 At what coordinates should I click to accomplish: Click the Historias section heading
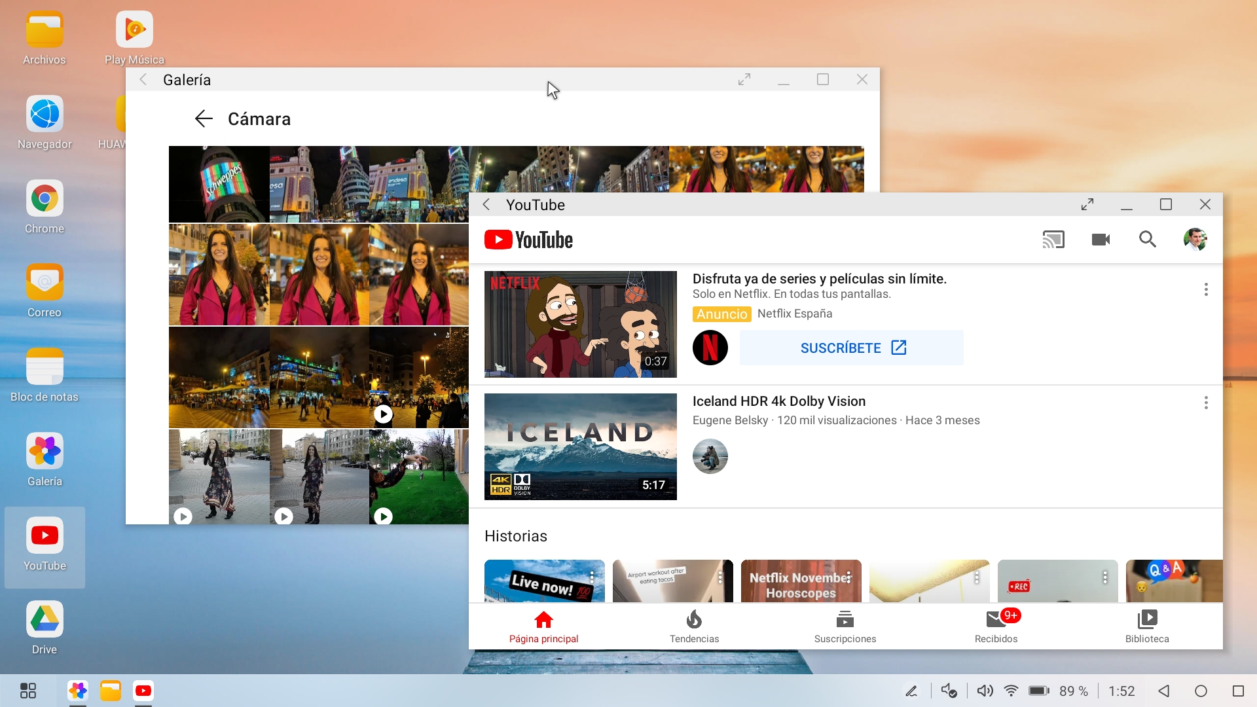pyautogui.click(x=516, y=536)
